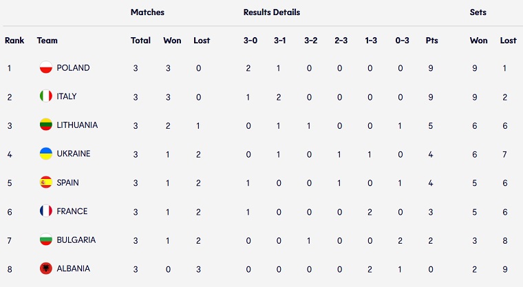Select the Bulgaria flag icon
523x287 pixels.
point(46,240)
